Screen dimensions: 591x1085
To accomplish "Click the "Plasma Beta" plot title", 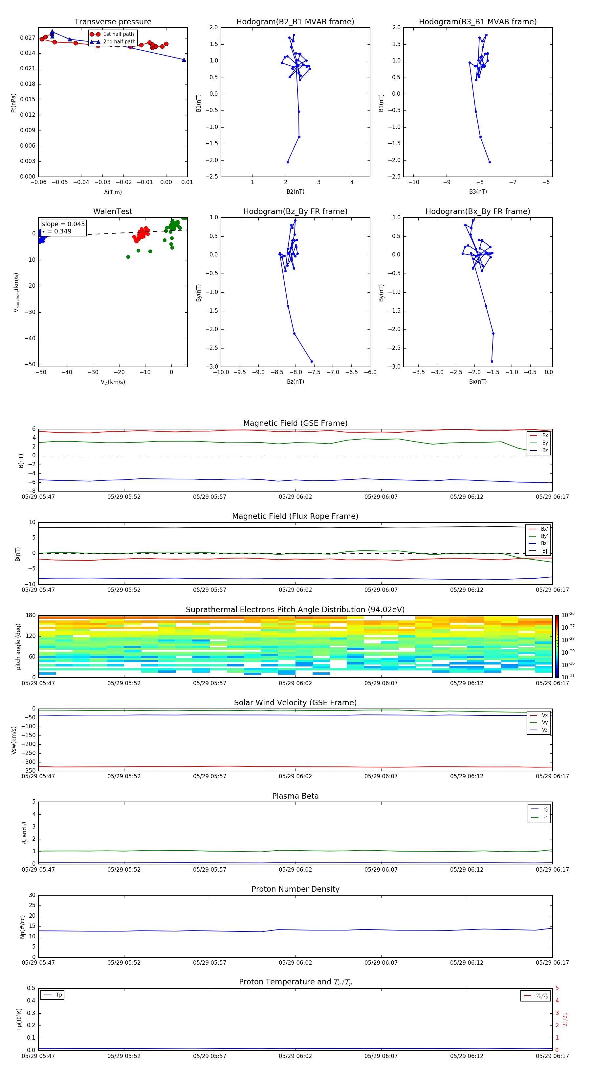I will pyautogui.click(x=295, y=796).
